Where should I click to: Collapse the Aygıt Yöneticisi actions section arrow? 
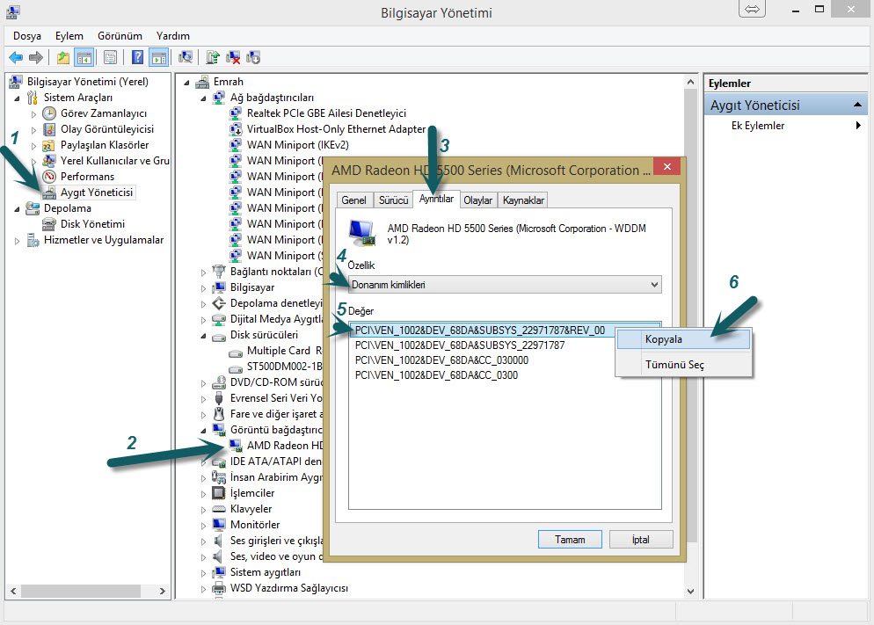(857, 105)
